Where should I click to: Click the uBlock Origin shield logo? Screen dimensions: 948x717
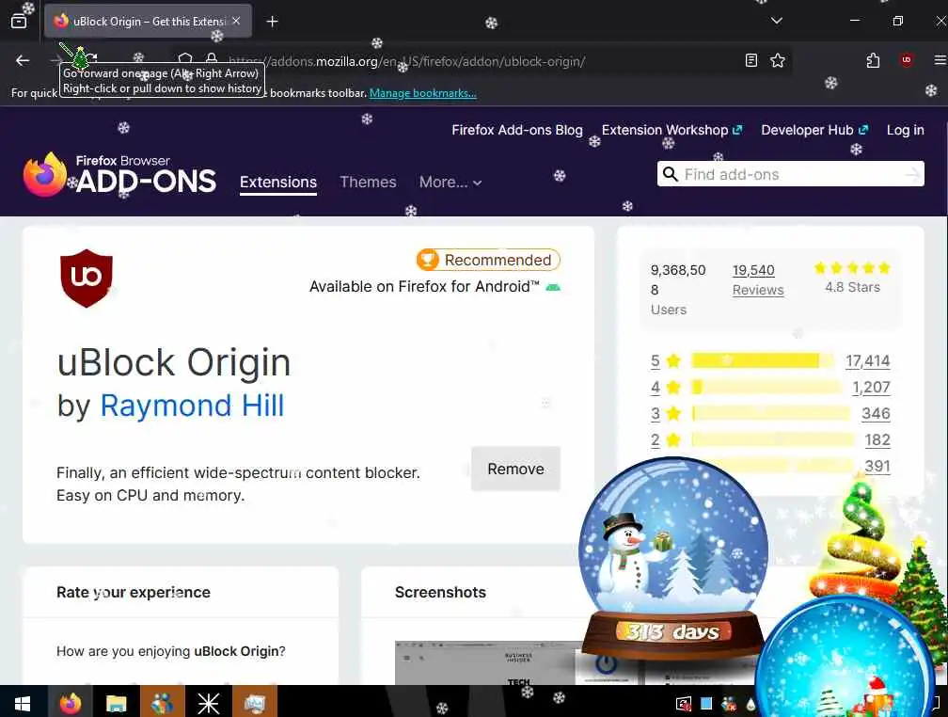pos(87,278)
